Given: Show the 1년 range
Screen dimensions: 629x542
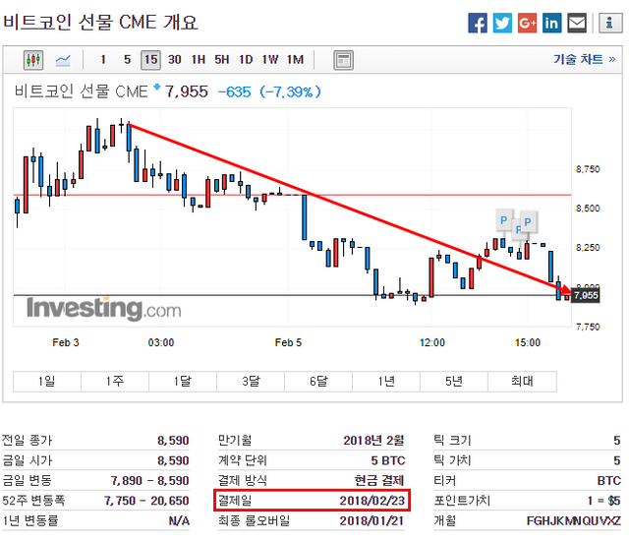Looking at the screenshot, I should (x=386, y=381).
